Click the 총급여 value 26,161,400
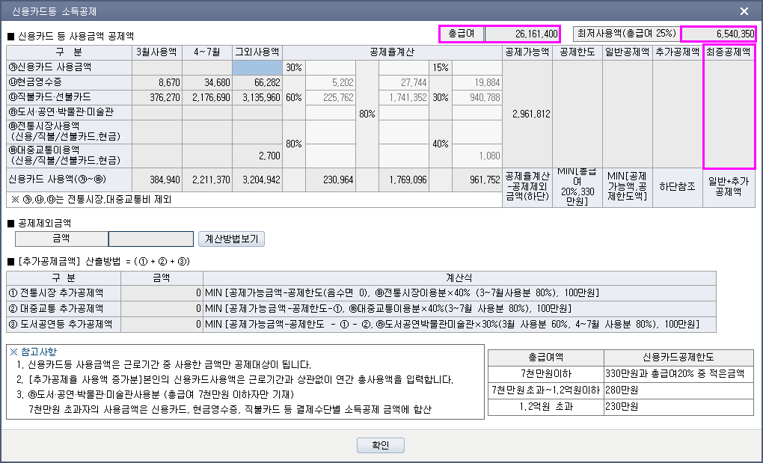The image size is (763, 463). point(522,34)
